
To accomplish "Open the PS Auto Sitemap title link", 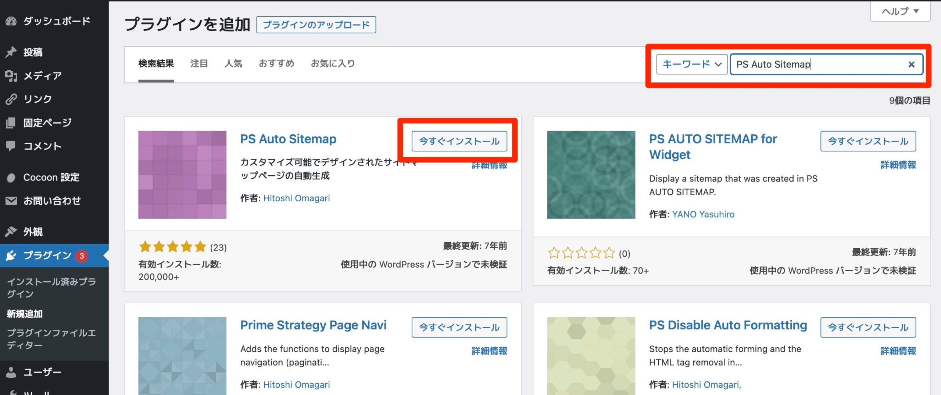I will [288, 139].
